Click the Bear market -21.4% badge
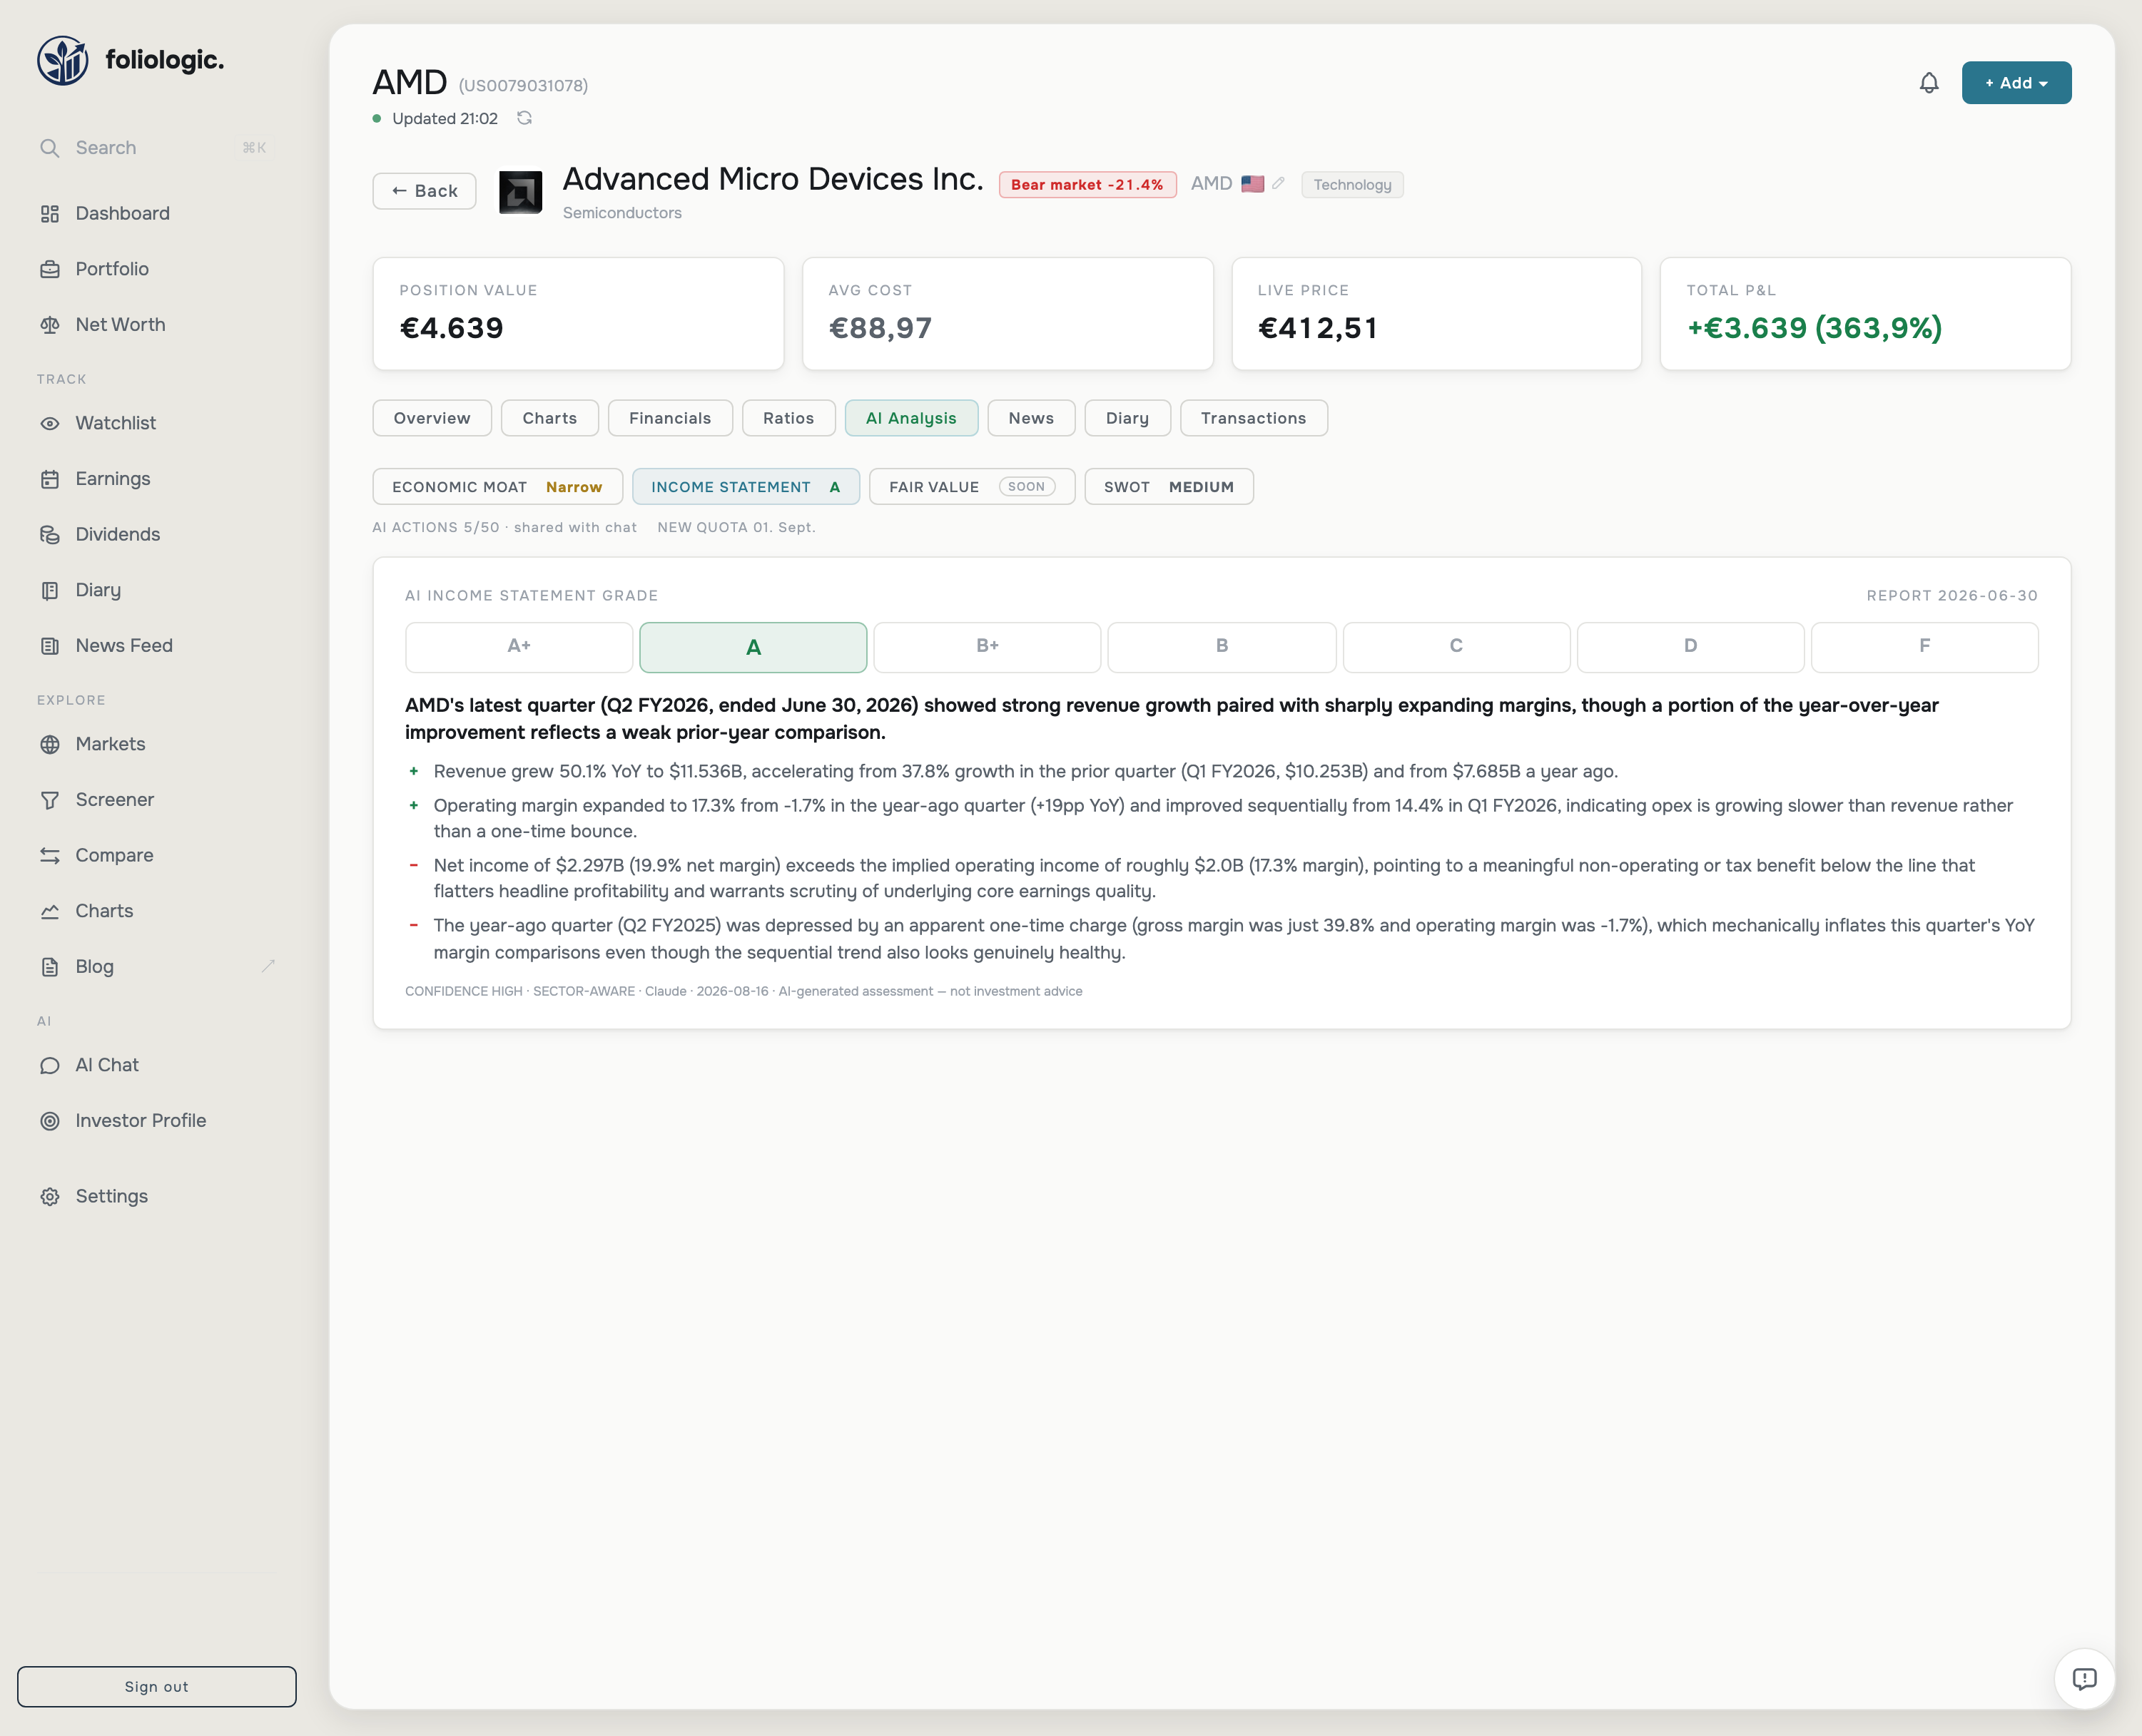The image size is (2142, 1736). coord(1087,185)
